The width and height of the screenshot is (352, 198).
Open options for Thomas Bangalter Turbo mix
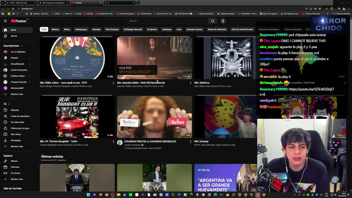(x=113, y=142)
